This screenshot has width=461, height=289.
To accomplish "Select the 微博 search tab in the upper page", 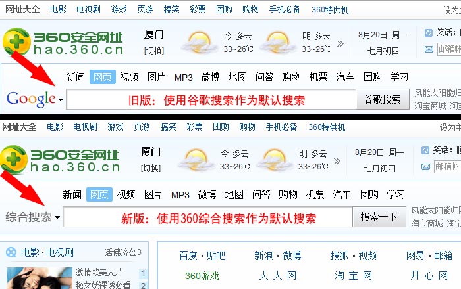I will click(210, 77).
